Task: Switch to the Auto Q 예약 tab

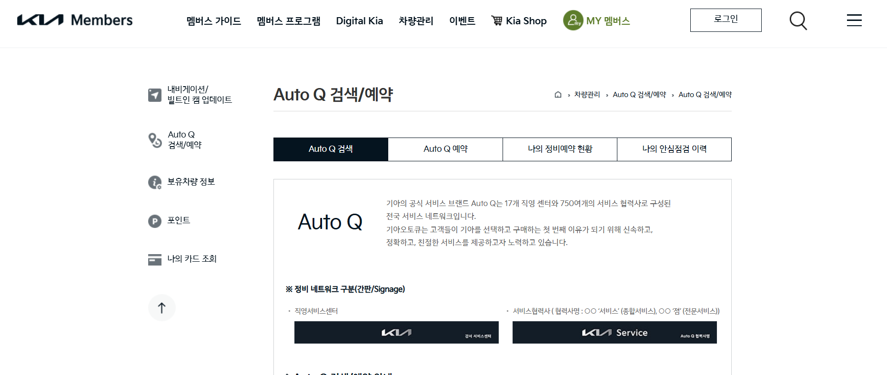Action: coord(445,149)
